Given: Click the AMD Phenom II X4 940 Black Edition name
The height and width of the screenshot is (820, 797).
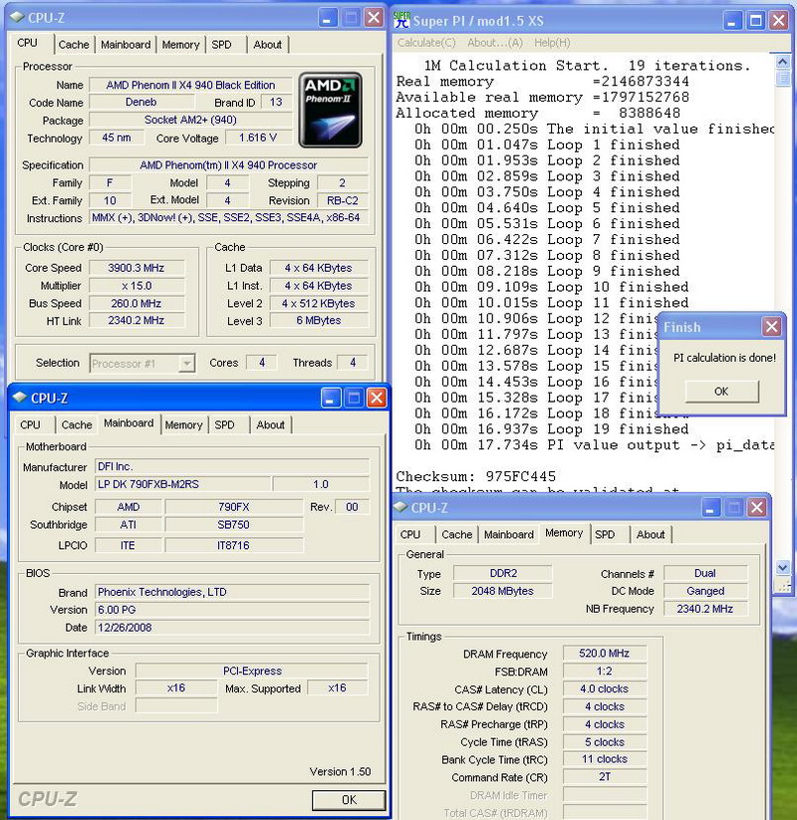Looking at the screenshot, I should click(190, 85).
